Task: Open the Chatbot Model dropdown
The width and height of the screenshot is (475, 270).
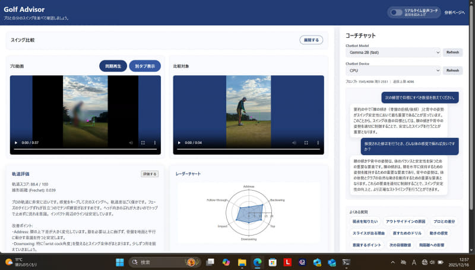Action: click(393, 53)
